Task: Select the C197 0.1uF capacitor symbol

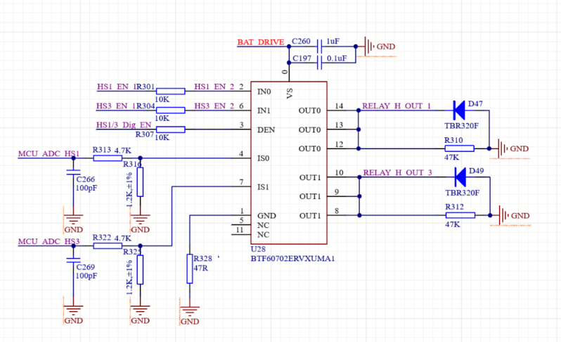Action: pos(319,63)
